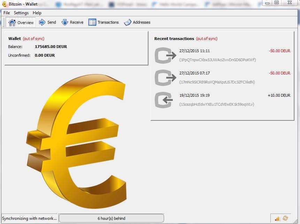Screen dimensions: 300x224
Task: Click the Receive down-arrow icon
Action: pyautogui.click(x=65, y=22)
